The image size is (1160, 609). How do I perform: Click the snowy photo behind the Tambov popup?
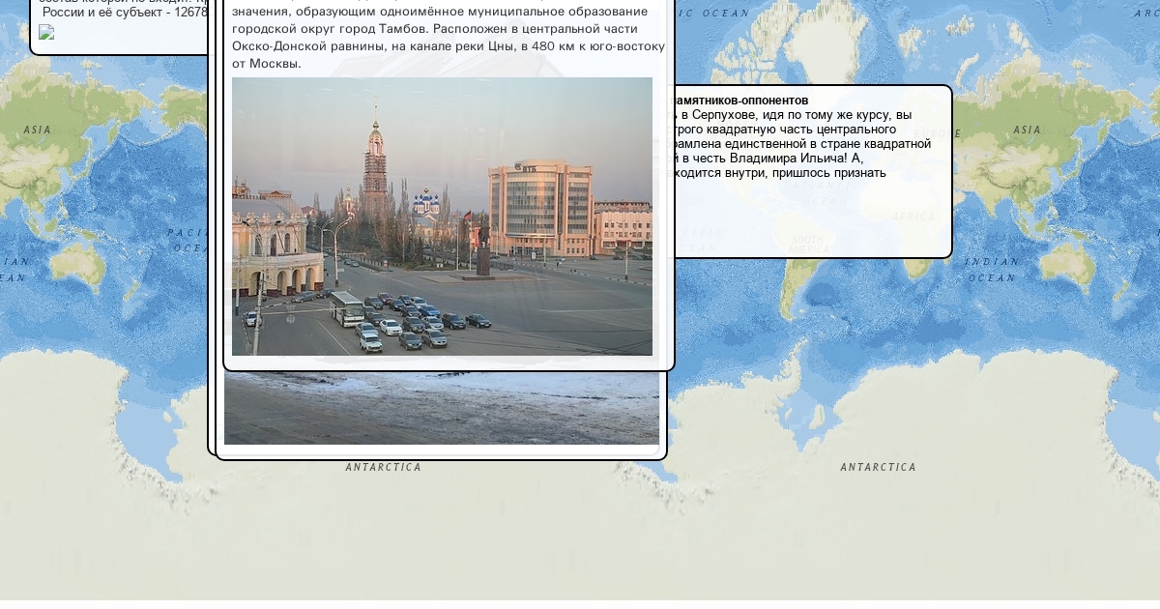click(x=441, y=408)
